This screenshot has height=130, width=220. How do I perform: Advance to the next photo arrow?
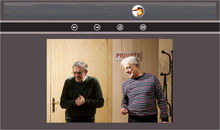97,27
